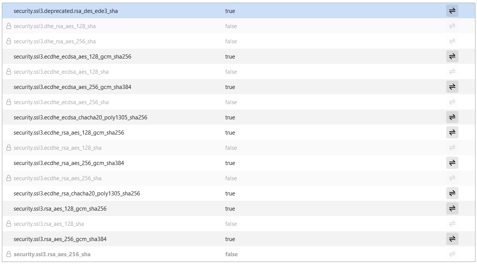Click the dimmed toggle button for security.ssl3.dhe_rsa_aes_256_sha
477x265 pixels.
pos(452,41)
